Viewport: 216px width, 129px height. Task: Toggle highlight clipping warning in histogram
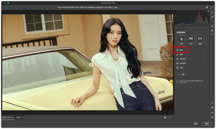[208, 11]
